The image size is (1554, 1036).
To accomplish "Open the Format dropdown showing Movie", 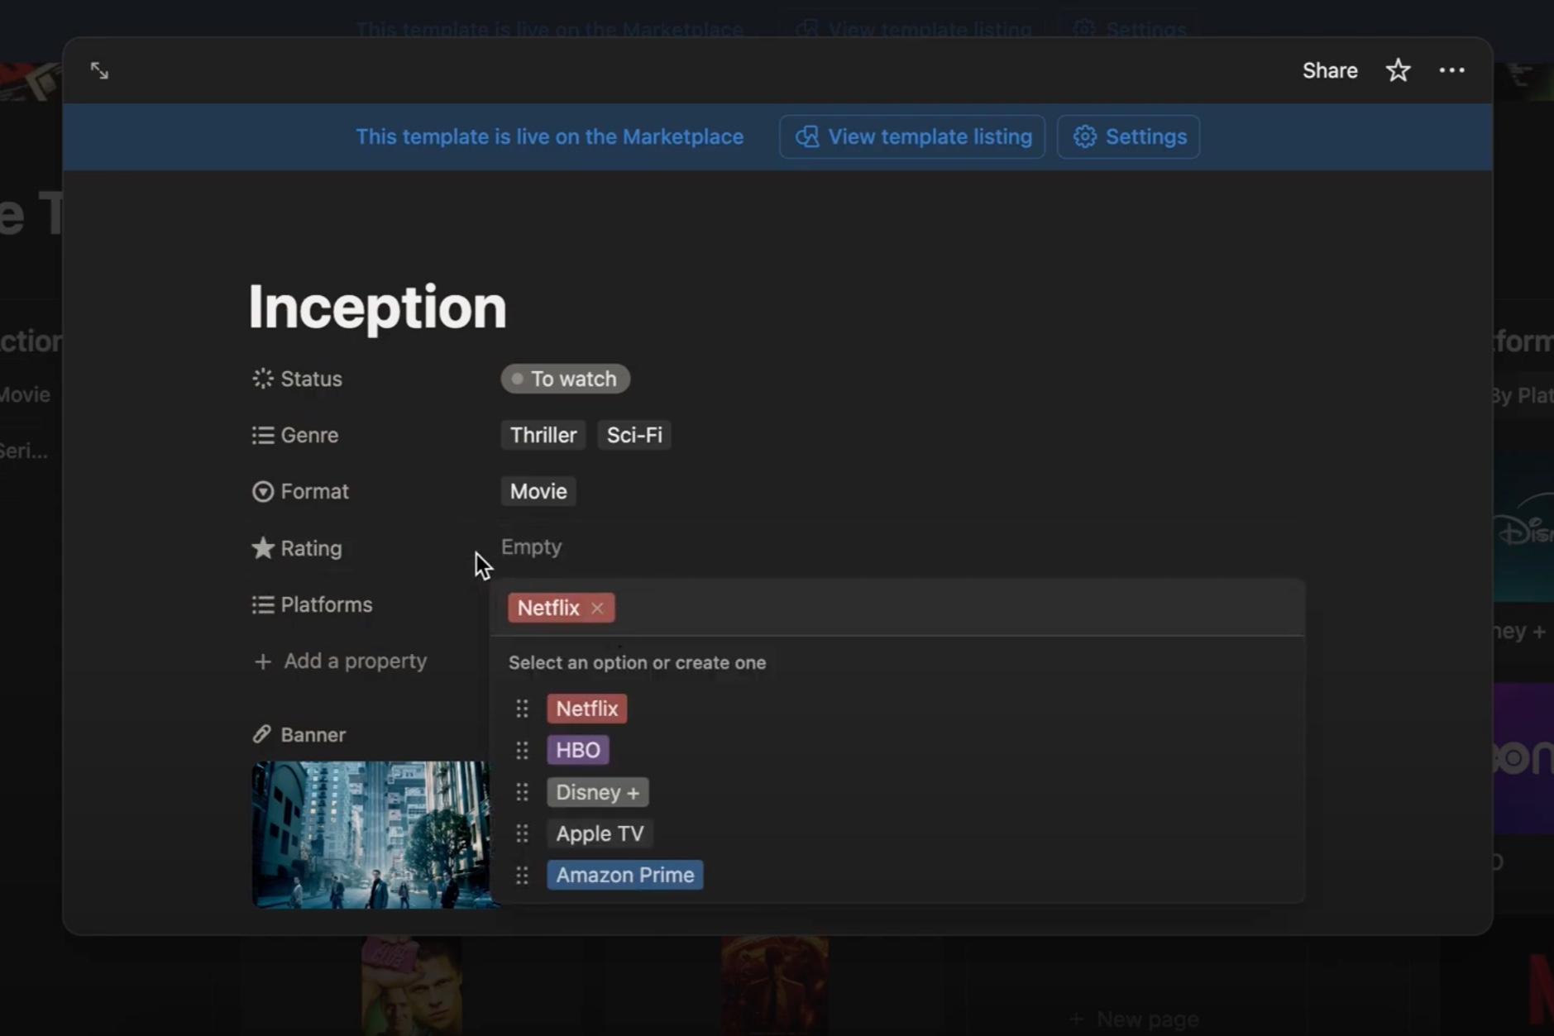I will [538, 492].
